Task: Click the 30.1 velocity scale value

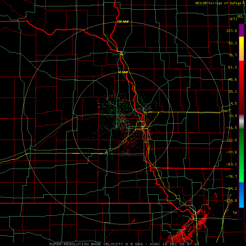Action: click(233, 92)
